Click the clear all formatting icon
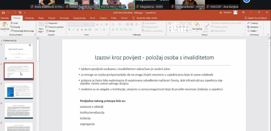 point(106,24)
